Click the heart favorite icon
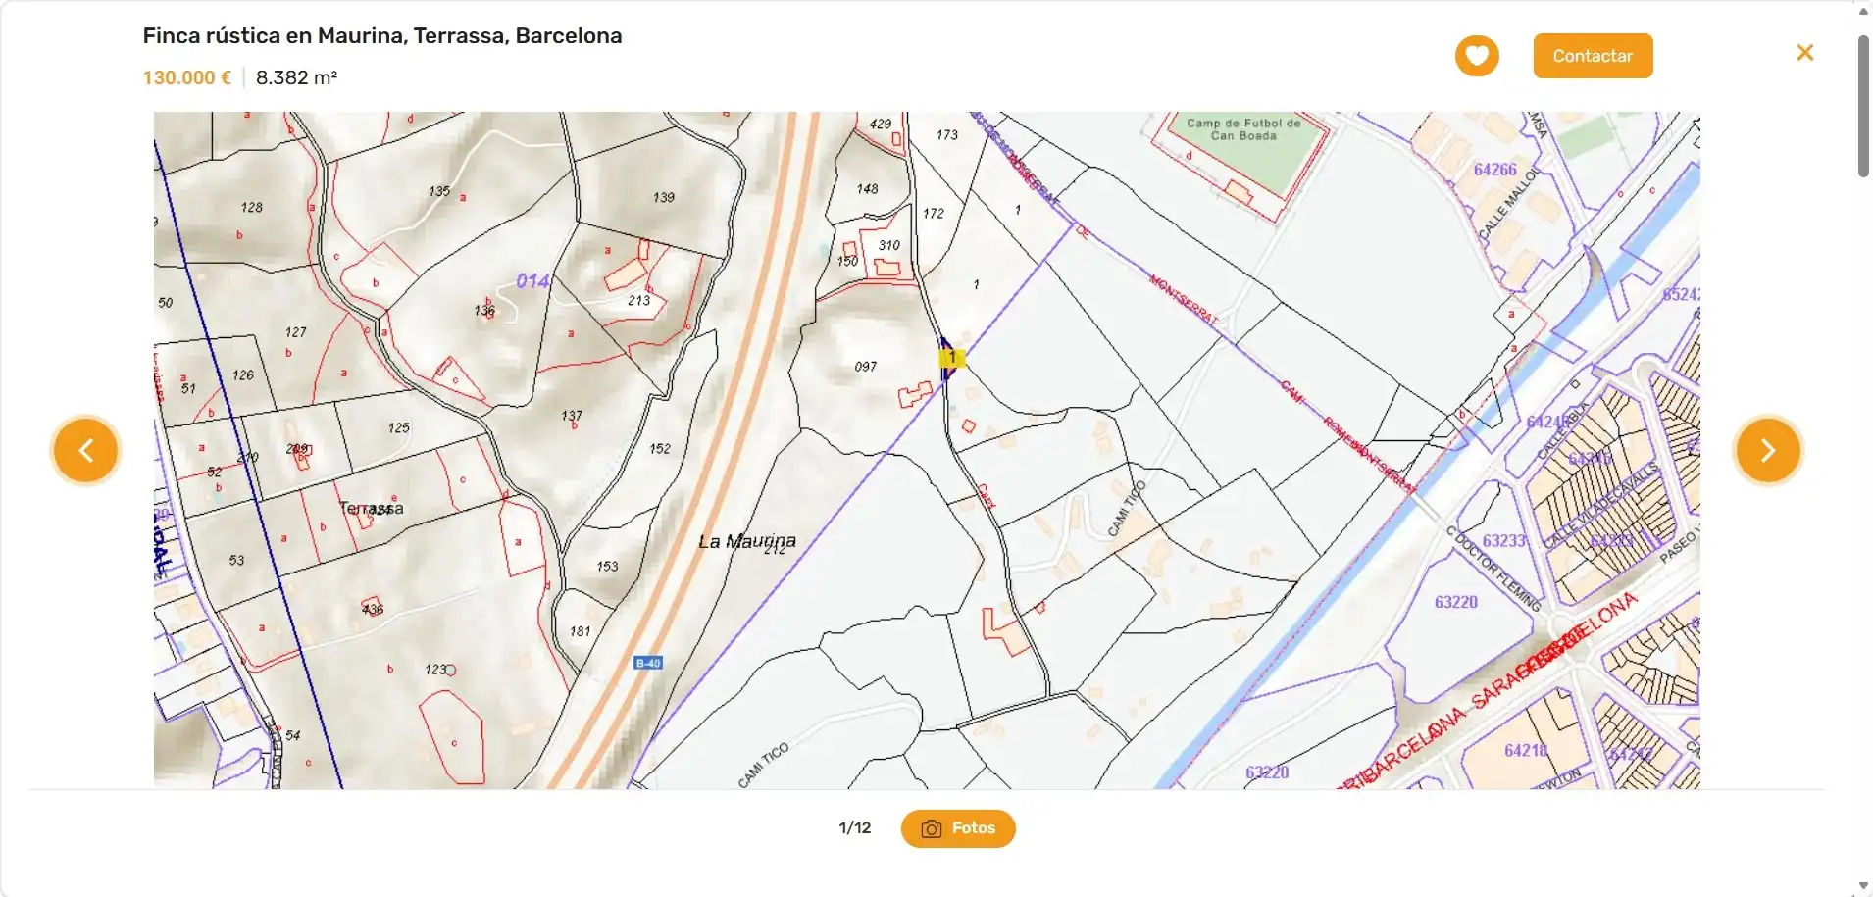This screenshot has width=1873, height=897. pyautogui.click(x=1477, y=56)
